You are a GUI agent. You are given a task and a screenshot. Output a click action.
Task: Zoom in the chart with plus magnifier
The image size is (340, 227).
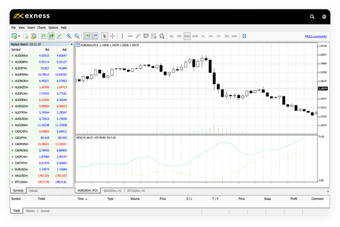coord(69,36)
